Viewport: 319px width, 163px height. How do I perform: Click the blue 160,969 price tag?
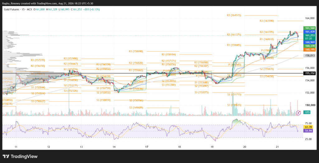click(309, 42)
